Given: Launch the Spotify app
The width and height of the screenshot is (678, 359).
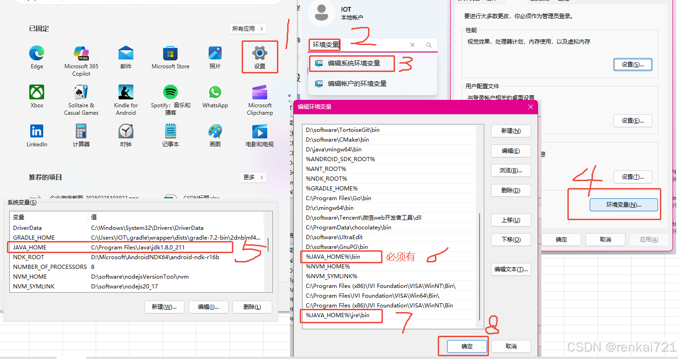Looking at the screenshot, I should click(171, 100).
